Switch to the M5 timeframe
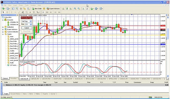This screenshot has height=99, width=170. click(x=43, y=12)
